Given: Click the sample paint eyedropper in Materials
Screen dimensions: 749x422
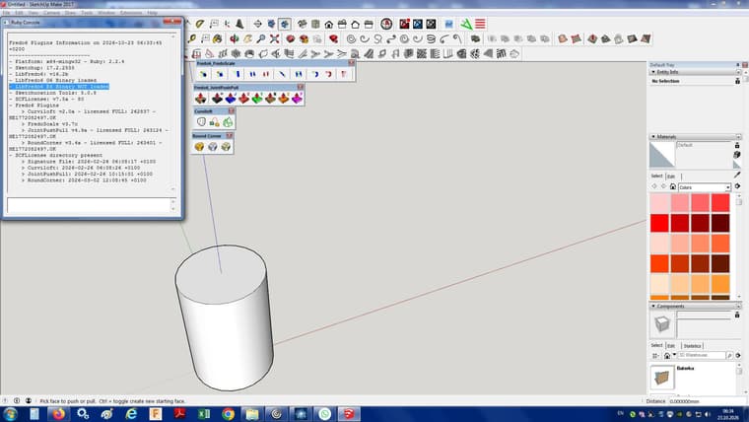Looking at the screenshot, I should (x=737, y=176).
